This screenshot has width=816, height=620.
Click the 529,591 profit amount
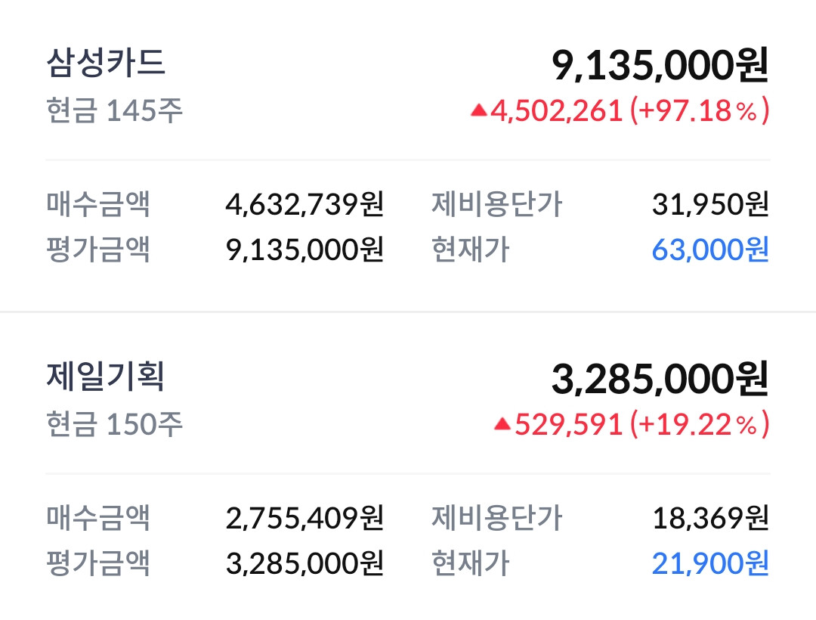(x=569, y=424)
